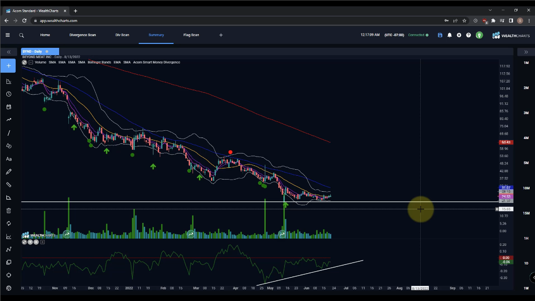Click the red divergence dot near April

tap(230, 152)
